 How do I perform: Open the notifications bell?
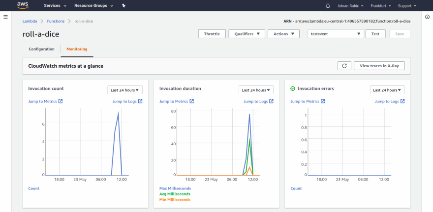click(x=328, y=6)
